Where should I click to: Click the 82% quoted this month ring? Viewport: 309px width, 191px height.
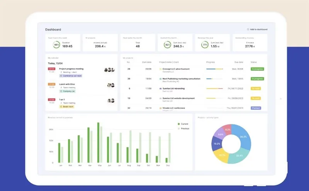point(167,45)
